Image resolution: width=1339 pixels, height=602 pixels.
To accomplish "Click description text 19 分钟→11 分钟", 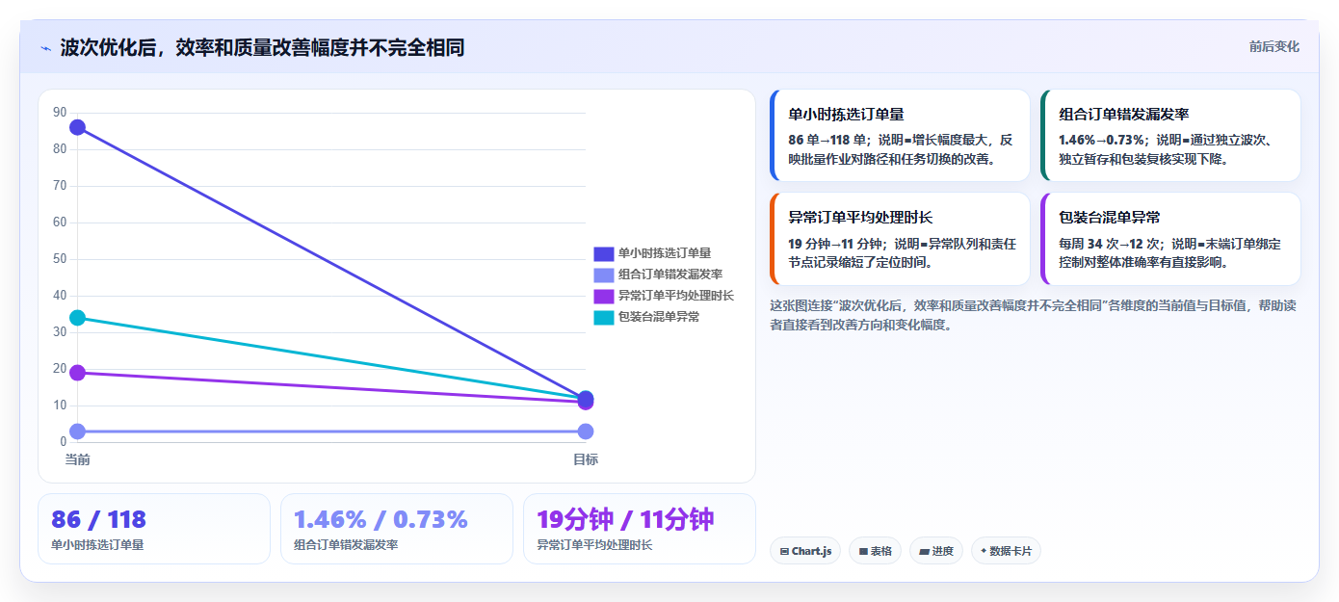I will (834, 244).
